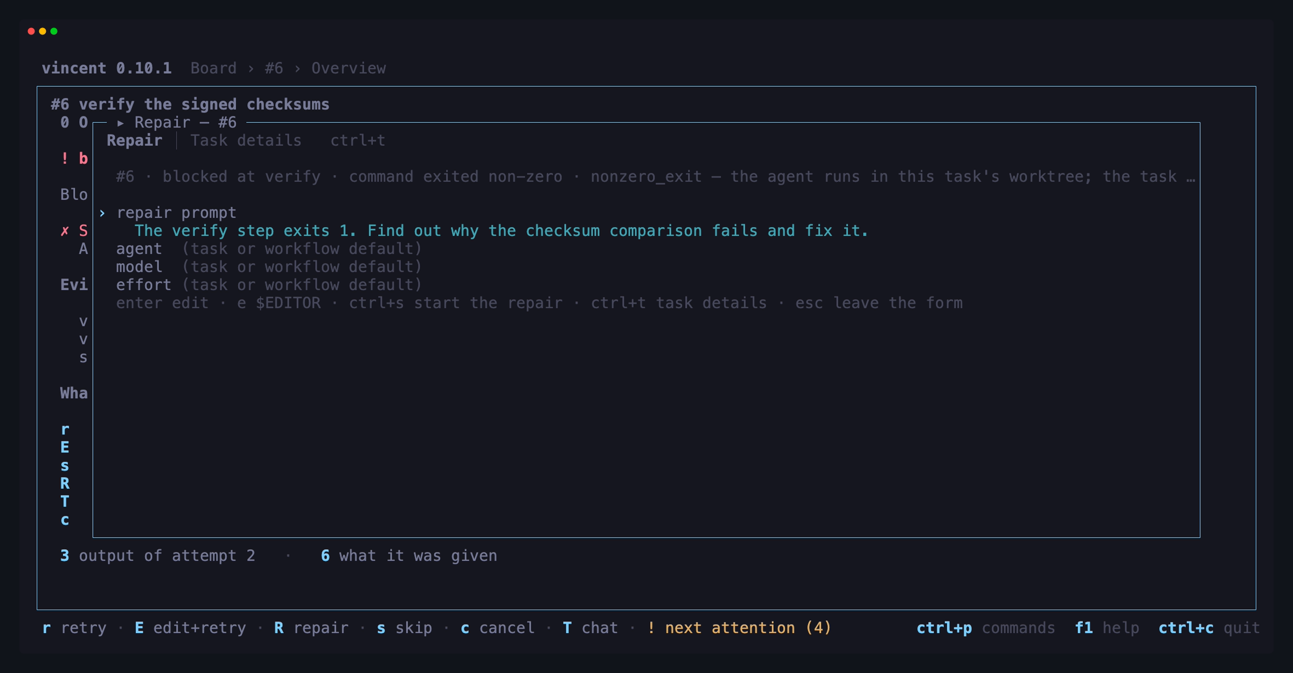Screen dimensions: 1293x673
Task: Click the ctrl+t hint beside Task details
Action: 358,141
